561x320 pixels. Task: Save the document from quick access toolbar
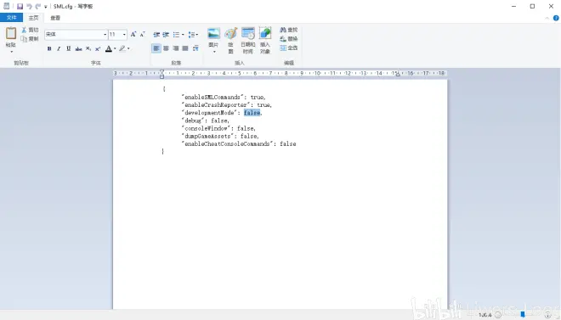click(20, 6)
